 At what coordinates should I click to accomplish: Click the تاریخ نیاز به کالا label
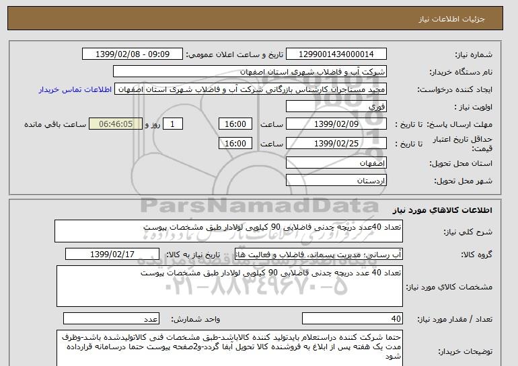[193, 255]
